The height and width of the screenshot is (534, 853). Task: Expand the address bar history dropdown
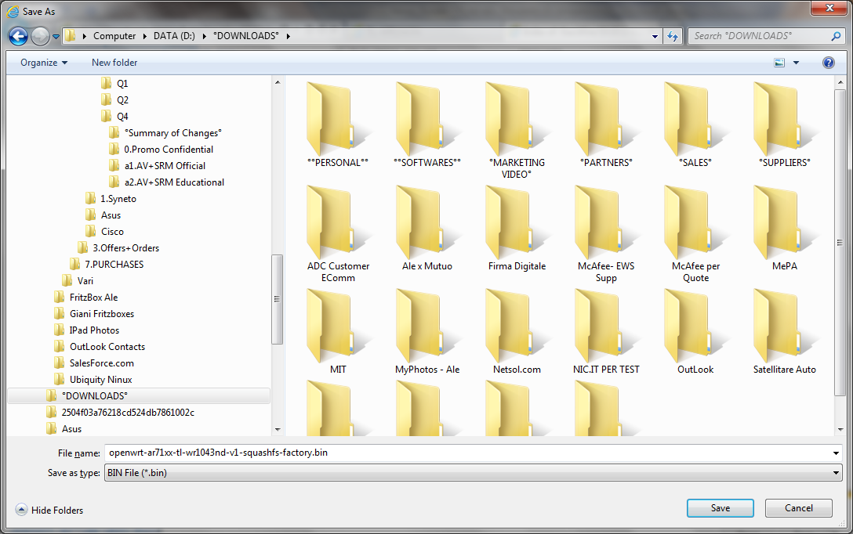coord(655,36)
